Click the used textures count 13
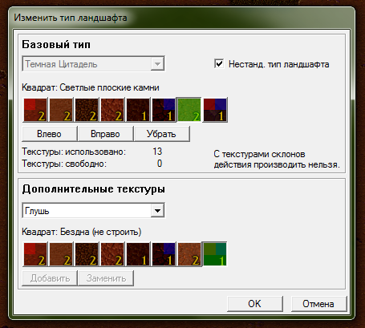 157,152
